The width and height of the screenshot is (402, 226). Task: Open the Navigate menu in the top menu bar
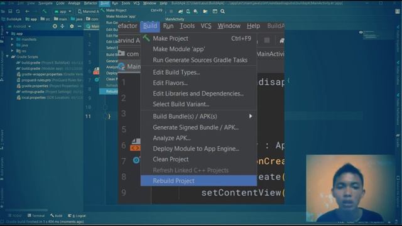click(45, 3)
